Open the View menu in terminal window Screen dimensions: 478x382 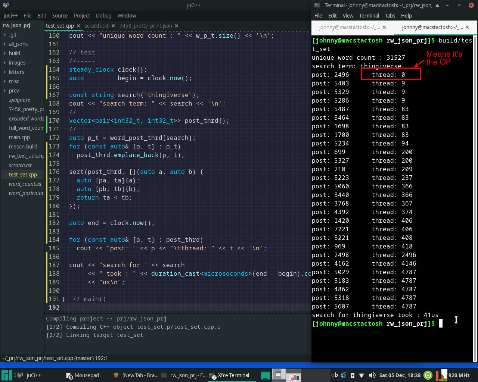[348, 16]
